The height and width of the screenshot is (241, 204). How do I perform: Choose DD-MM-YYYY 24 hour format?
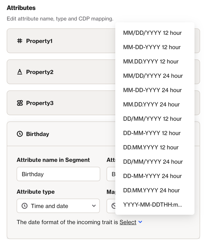click(152, 176)
